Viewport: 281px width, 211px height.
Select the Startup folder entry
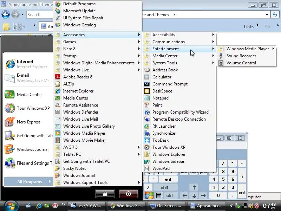point(98,56)
